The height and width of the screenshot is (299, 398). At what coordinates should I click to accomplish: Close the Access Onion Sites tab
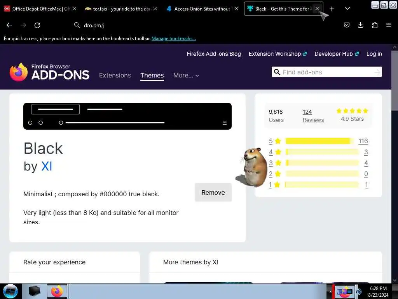pos(236,9)
